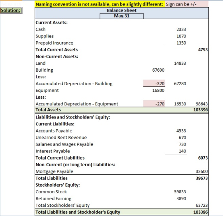
Task: Select the Cash row label
Action: [41, 29]
